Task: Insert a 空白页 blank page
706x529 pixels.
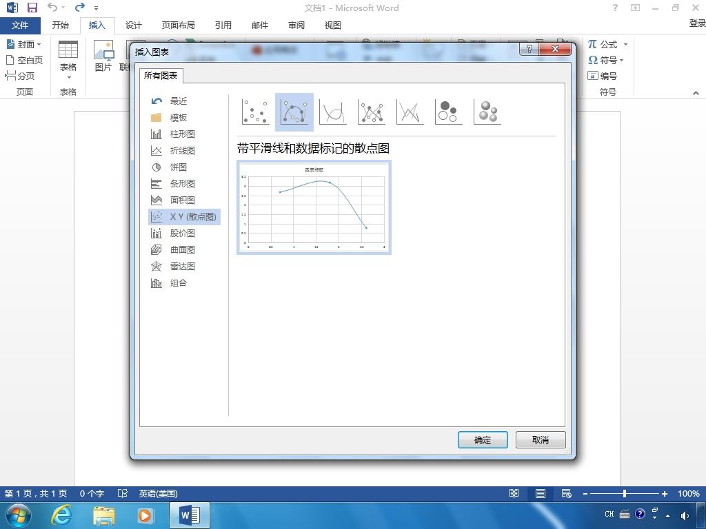Action: click(24, 60)
